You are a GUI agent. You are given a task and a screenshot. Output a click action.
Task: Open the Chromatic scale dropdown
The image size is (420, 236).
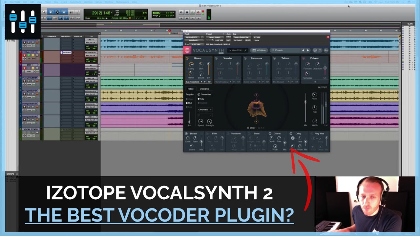coord(205,109)
